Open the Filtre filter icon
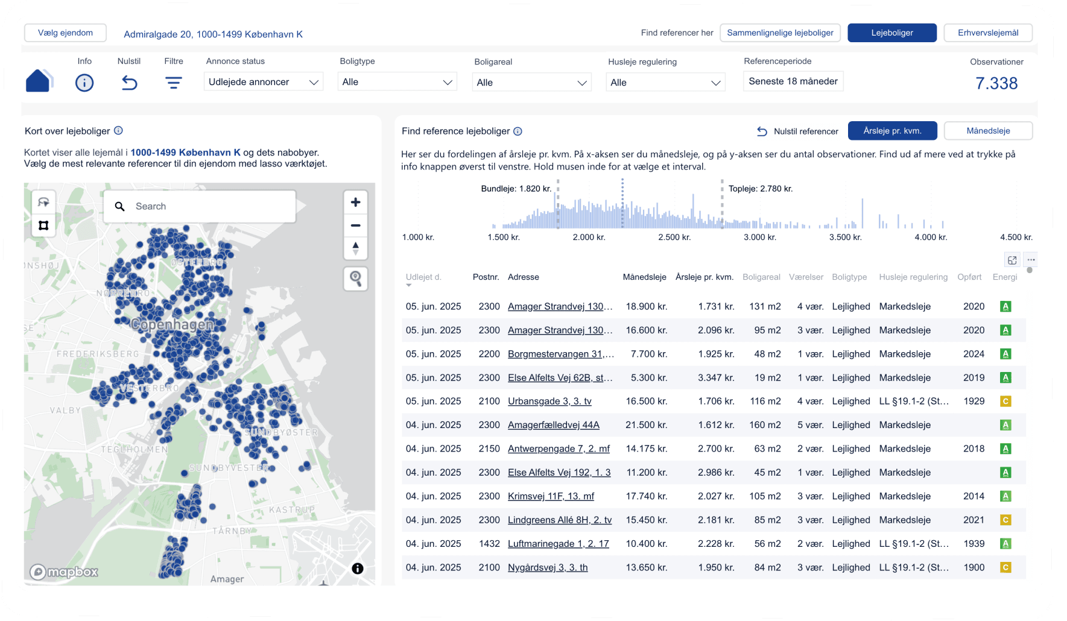The height and width of the screenshot is (621, 1067). 173,83
